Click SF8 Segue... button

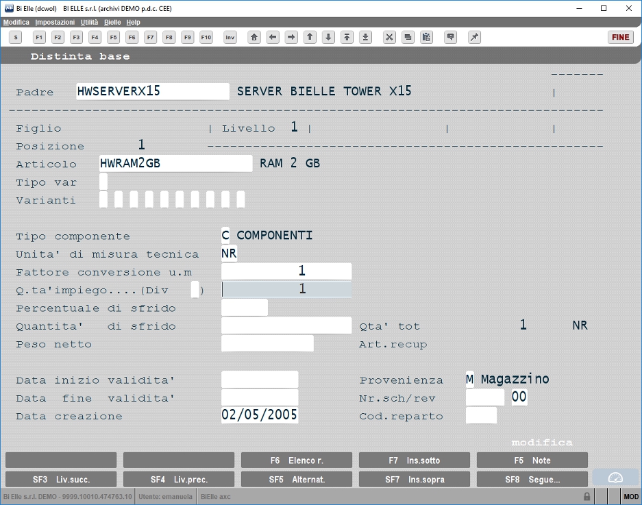pyautogui.click(x=532, y=479)
